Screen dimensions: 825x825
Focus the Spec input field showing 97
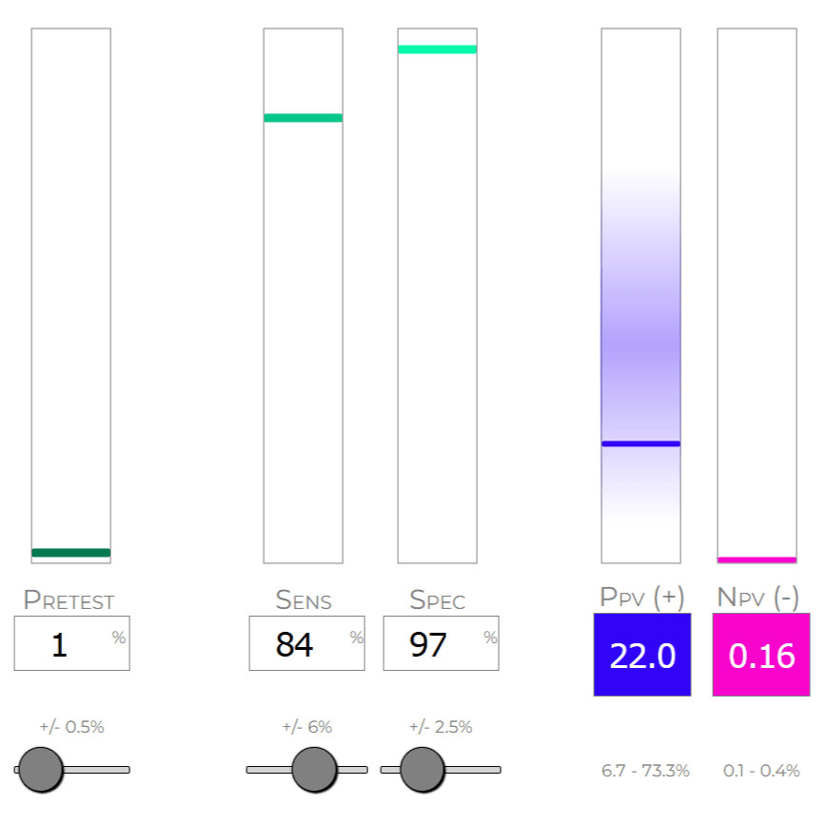point(440,644)
